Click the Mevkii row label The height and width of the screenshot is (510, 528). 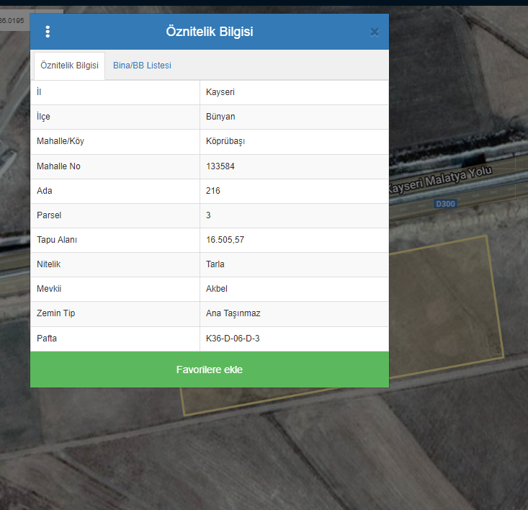tap(49, 289)
